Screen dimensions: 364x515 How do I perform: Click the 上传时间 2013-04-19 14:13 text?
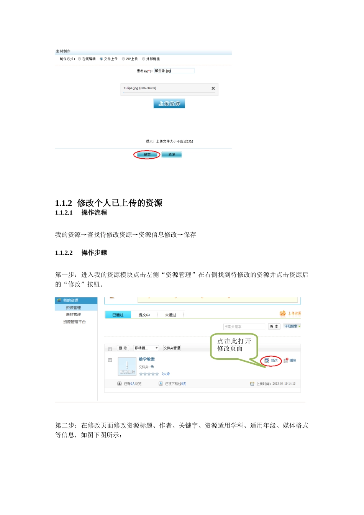click(x=276, y=384)
